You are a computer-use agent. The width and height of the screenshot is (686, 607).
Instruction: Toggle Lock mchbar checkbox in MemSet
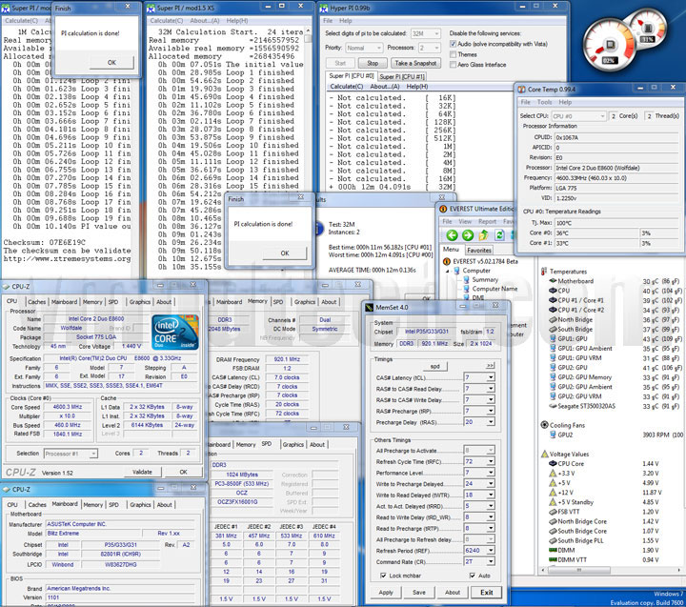coord(383,576)
